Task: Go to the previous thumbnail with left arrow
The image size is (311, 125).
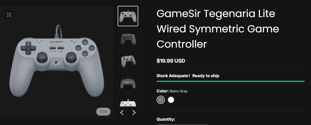Action: pyautogui.click(x=122, y=112)
